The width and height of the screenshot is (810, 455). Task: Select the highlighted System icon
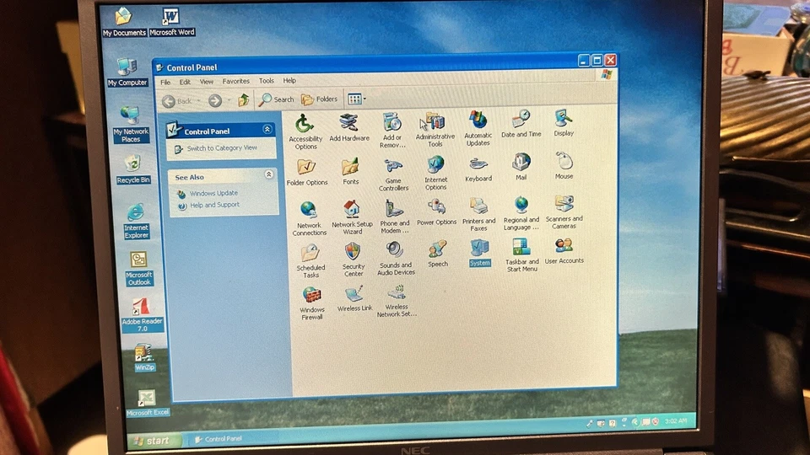(479, 253)
